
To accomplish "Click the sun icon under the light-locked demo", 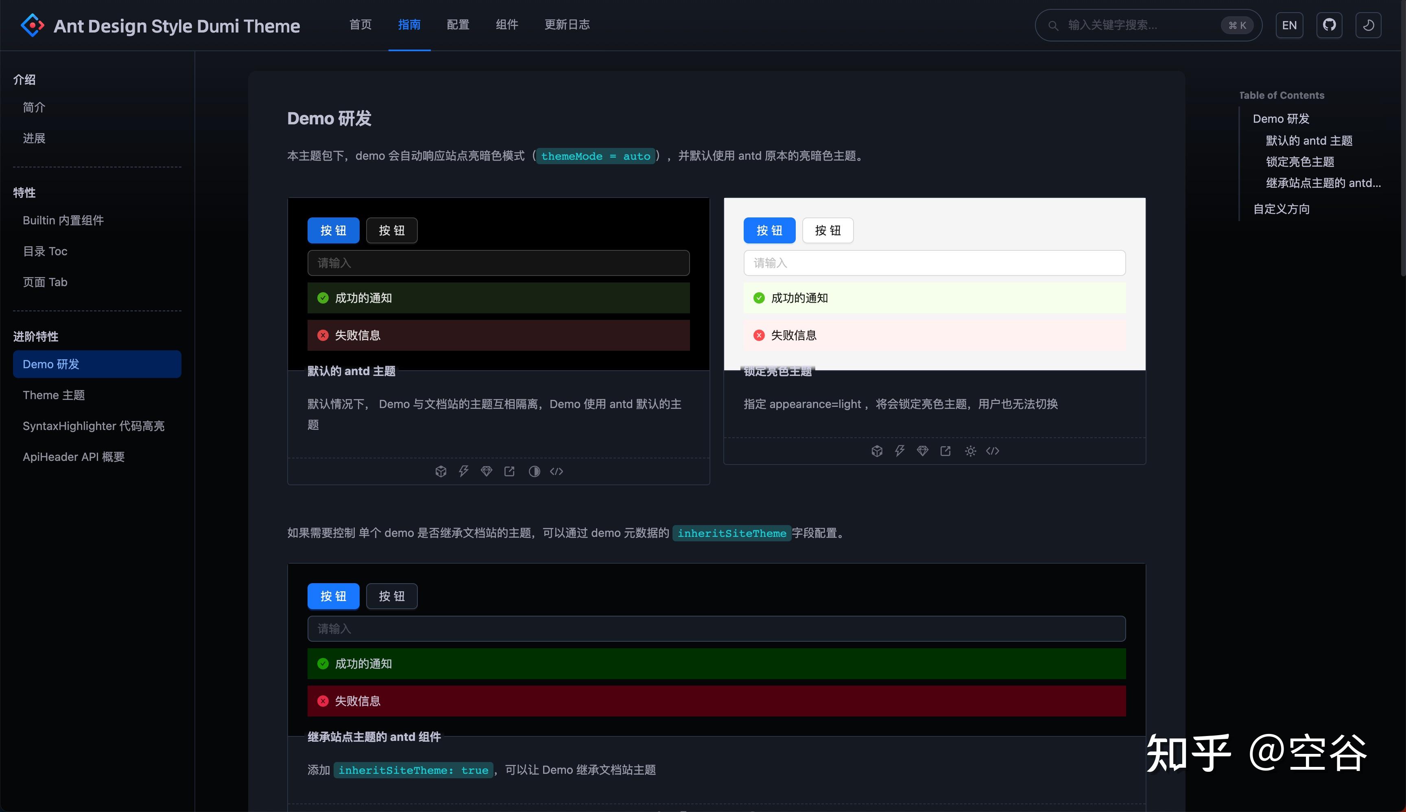I will click(971, 451).
